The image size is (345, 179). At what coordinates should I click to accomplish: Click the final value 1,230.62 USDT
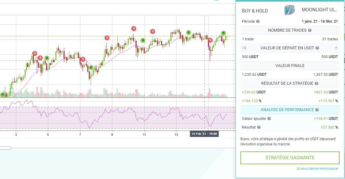tap(254, 75)
